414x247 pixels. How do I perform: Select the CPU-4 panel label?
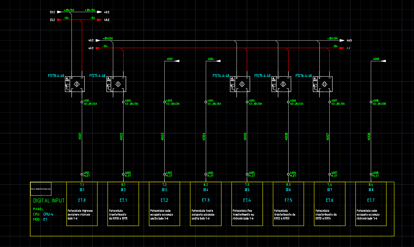coord(48,214)
